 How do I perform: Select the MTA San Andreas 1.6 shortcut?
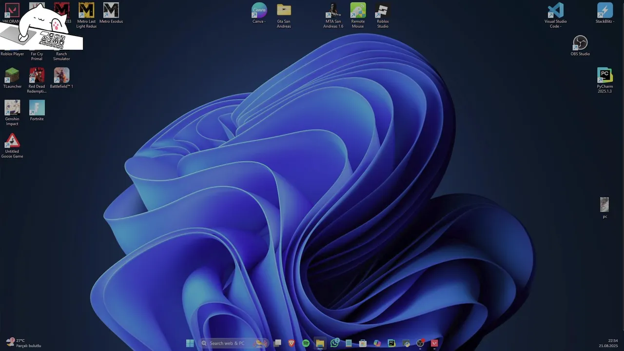pyautogui.click(x=333, y=15)
